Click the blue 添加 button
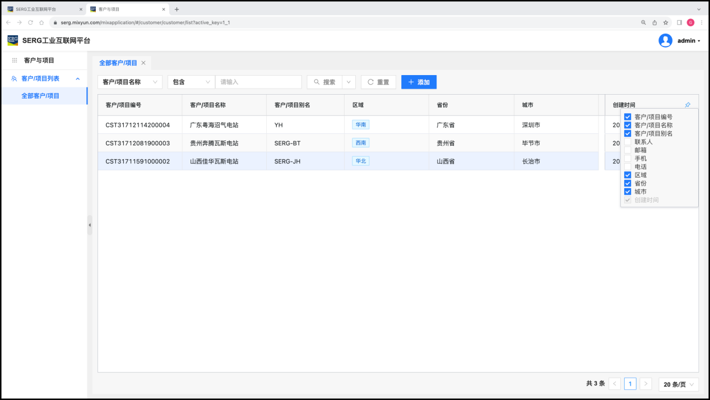This screenshot has width=710, height=400. tap(419, 82)
